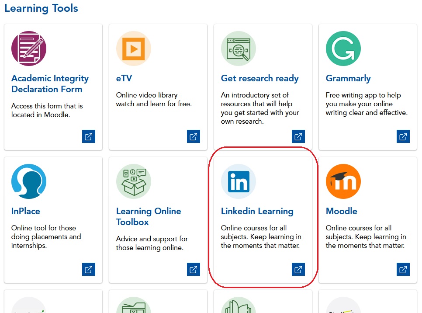Viewport: 422px width, 313px height.
Task: Open the InPlace title link
Action: (26, 211)
